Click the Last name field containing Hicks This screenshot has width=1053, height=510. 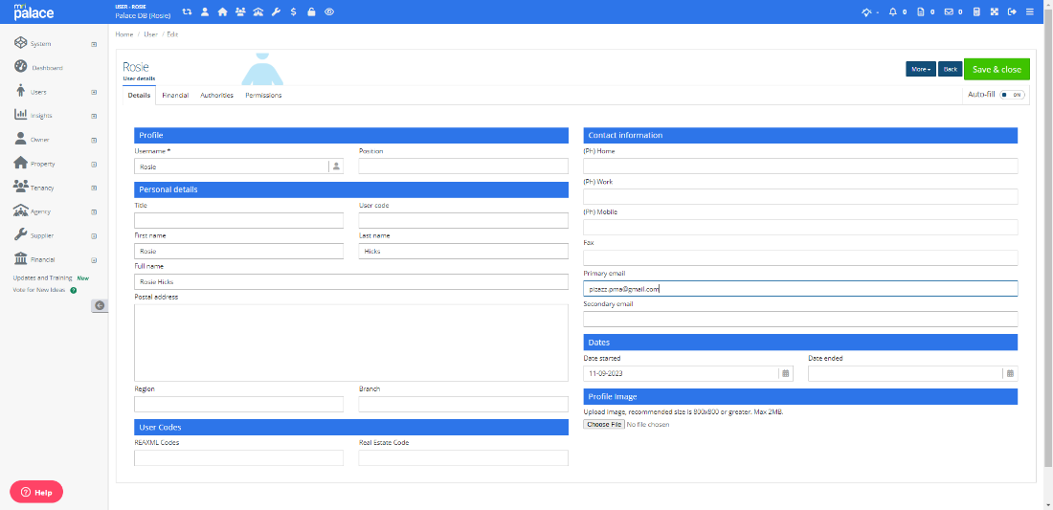[463, 251]
